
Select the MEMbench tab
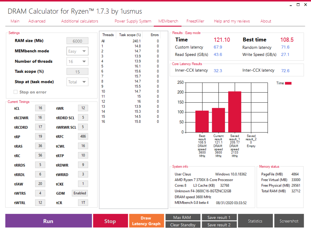click(x=168, y=21)
